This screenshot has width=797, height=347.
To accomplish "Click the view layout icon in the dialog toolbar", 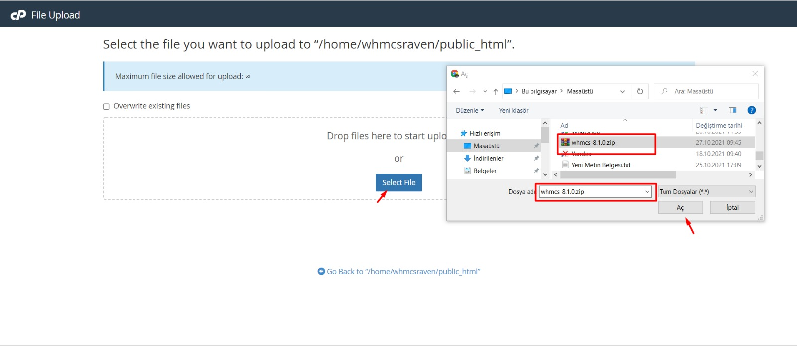I will (x=704, y=110).
